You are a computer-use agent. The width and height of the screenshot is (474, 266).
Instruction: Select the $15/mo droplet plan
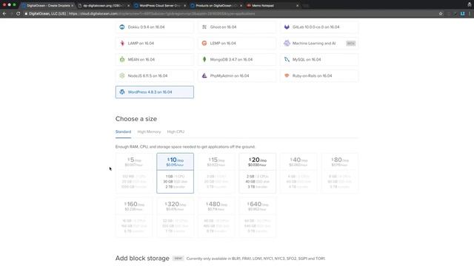216,173
